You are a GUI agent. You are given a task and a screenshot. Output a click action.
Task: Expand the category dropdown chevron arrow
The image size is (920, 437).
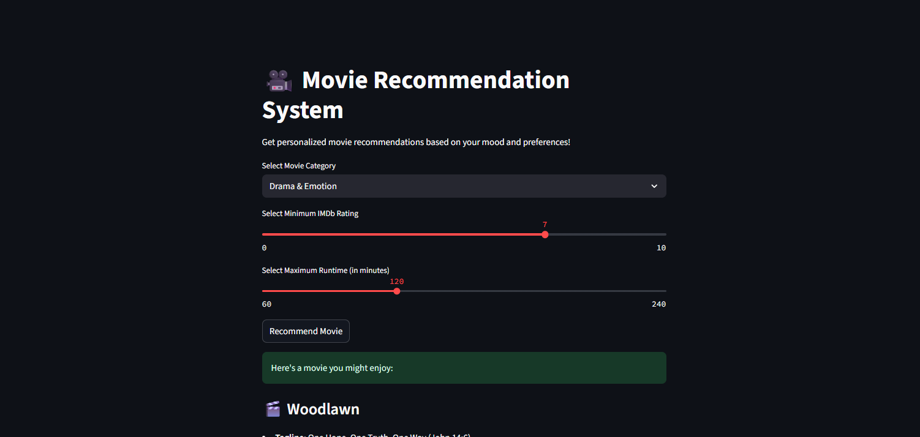pyautogui.click(x=654, y=186)
